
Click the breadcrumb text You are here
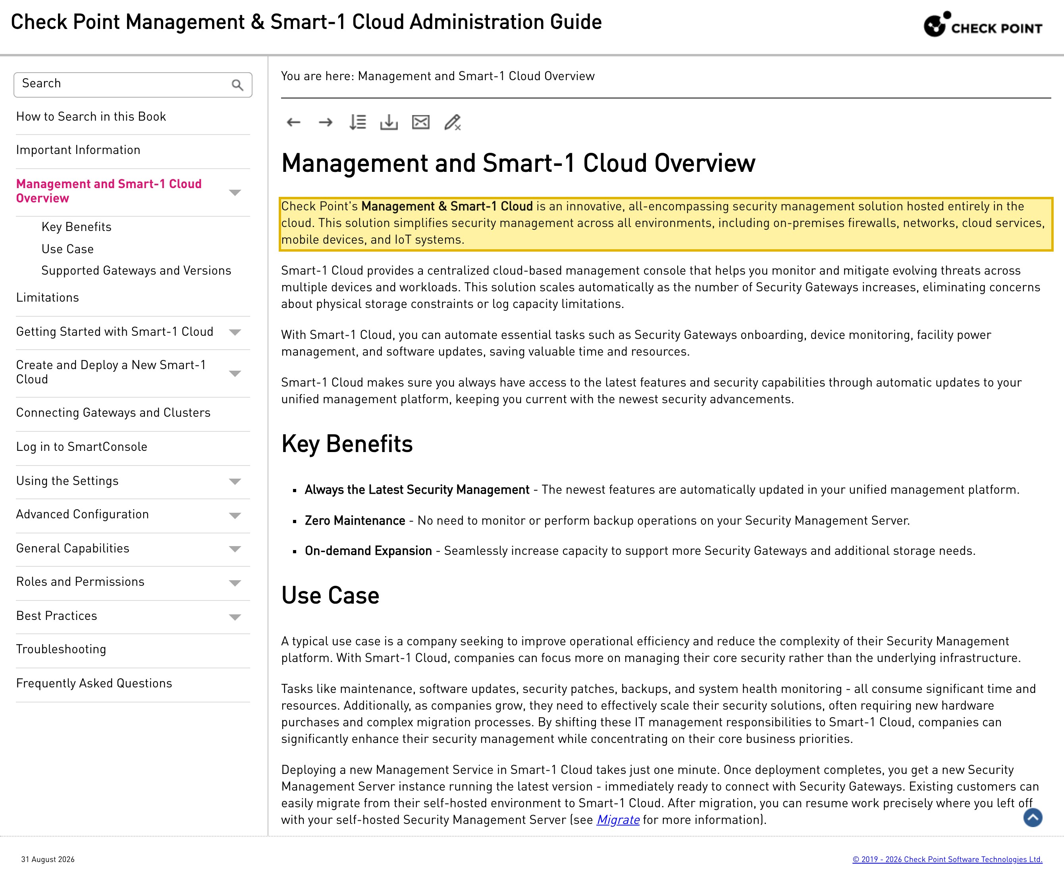(317, 76)
